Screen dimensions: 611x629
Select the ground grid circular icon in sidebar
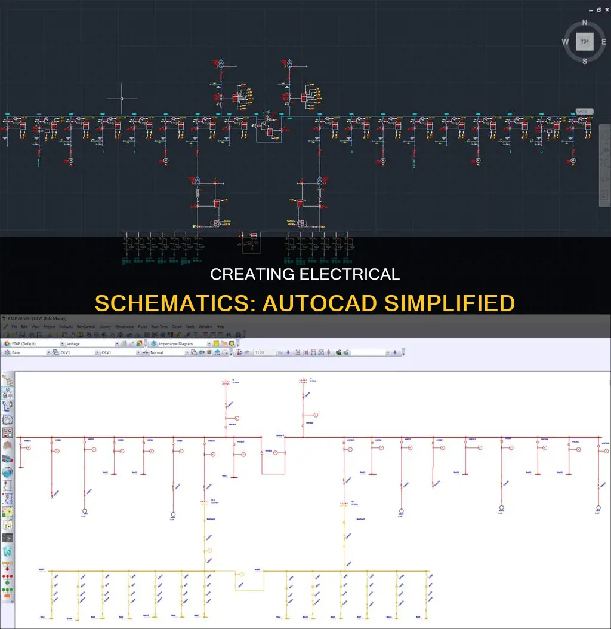point(7,419)
